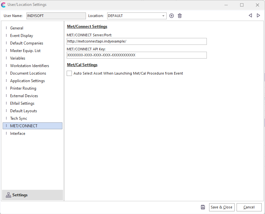
Task: Click the delete location trash icon
Action: tap(180, 16)
